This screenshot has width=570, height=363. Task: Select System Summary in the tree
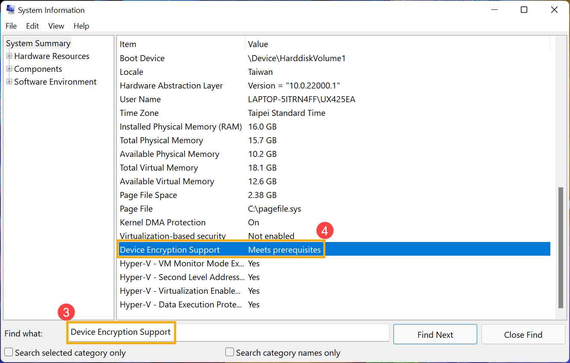[x=38, y=44]
